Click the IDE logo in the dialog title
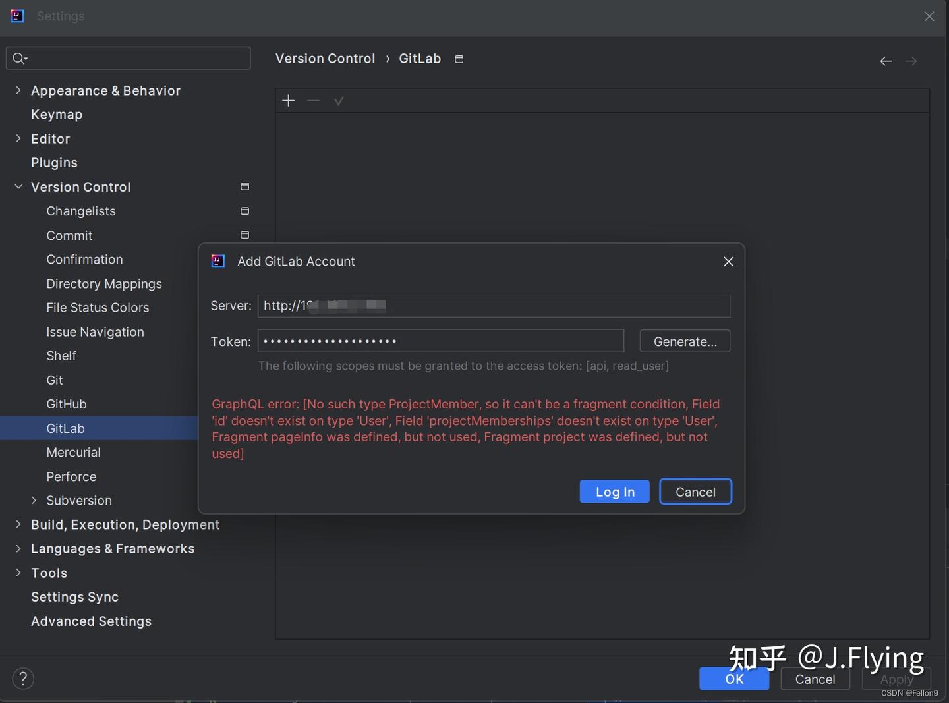The image size is (949, 703). pos(217,261)
